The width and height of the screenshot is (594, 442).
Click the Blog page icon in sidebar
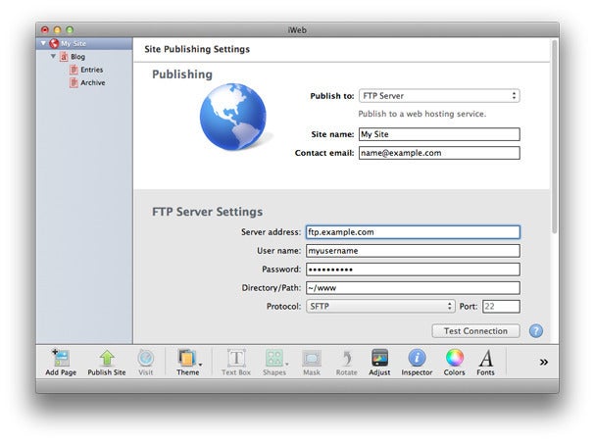[x=64, y=57]
